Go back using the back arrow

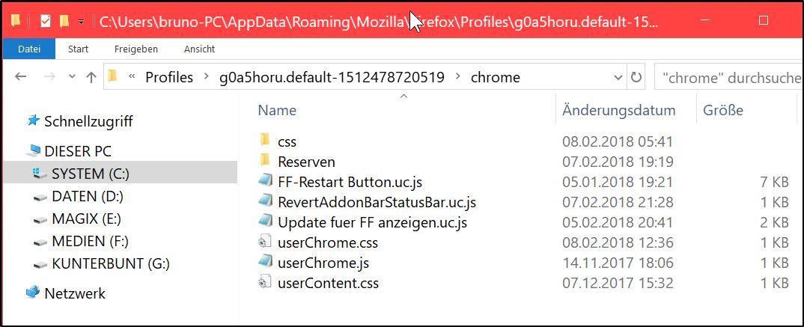(x=21, y=77)
